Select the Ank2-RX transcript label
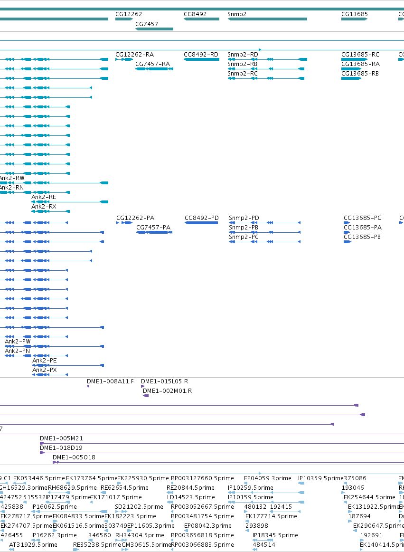404x552 pixels. coord(44,207)
